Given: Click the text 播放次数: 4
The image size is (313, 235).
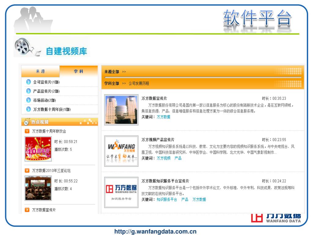Looking at the screenshot, I should (x=63, y=189).
